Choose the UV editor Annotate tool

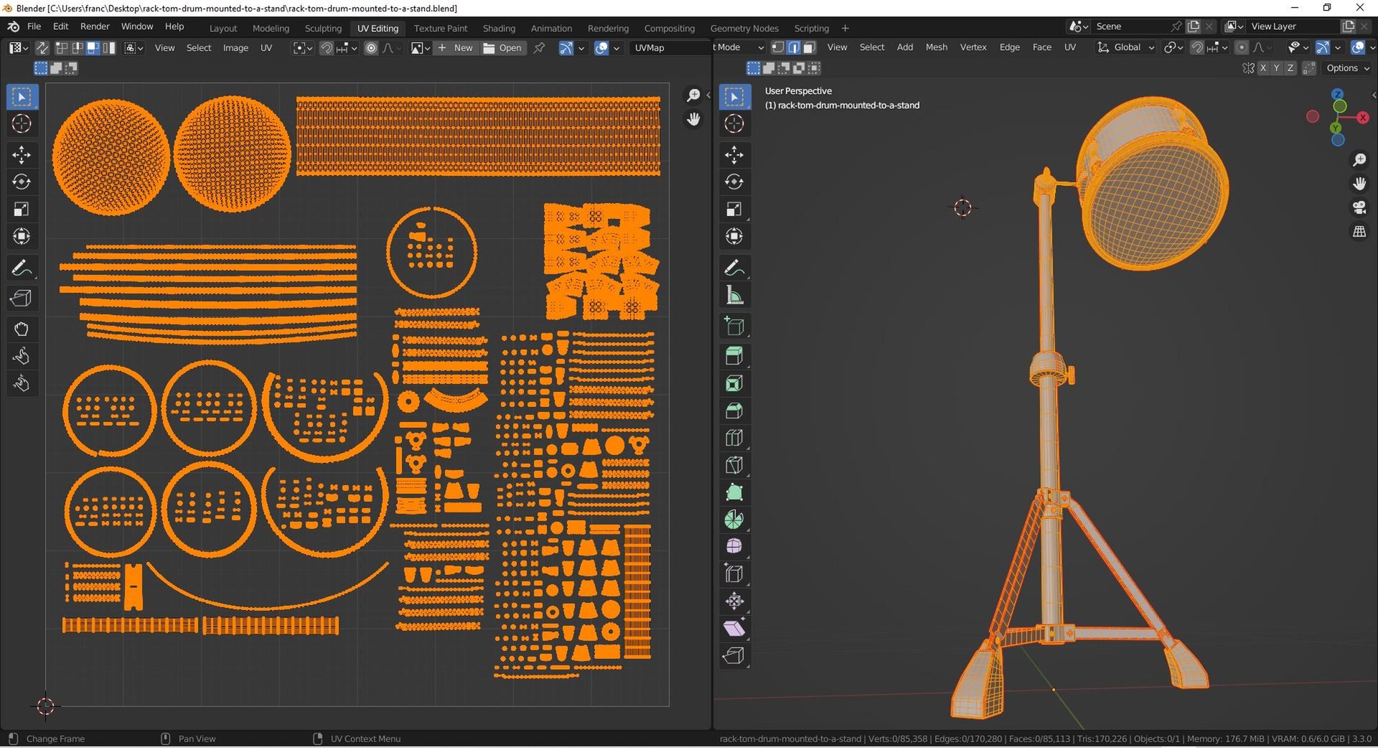[22, 268]
